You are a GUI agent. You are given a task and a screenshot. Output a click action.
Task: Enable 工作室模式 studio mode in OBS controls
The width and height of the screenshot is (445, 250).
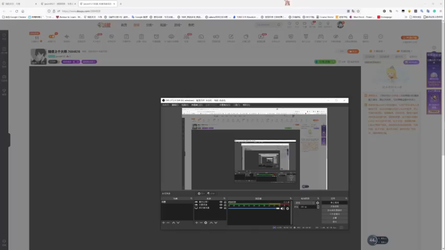tap(335, 214)
